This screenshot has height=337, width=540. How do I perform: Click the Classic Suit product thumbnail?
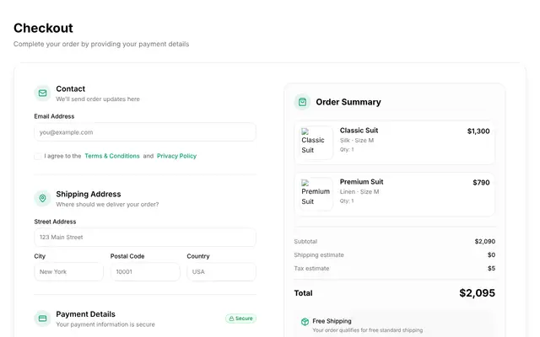click(316, 142)
